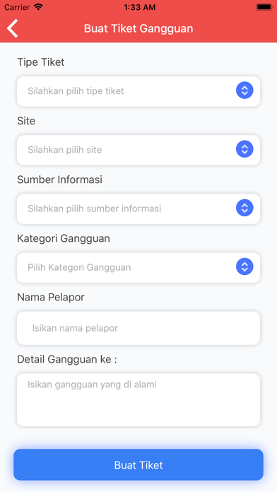
Task: Open the 'Pilih Kategori Gangguan' dropdown
Action: click(138, 268)
